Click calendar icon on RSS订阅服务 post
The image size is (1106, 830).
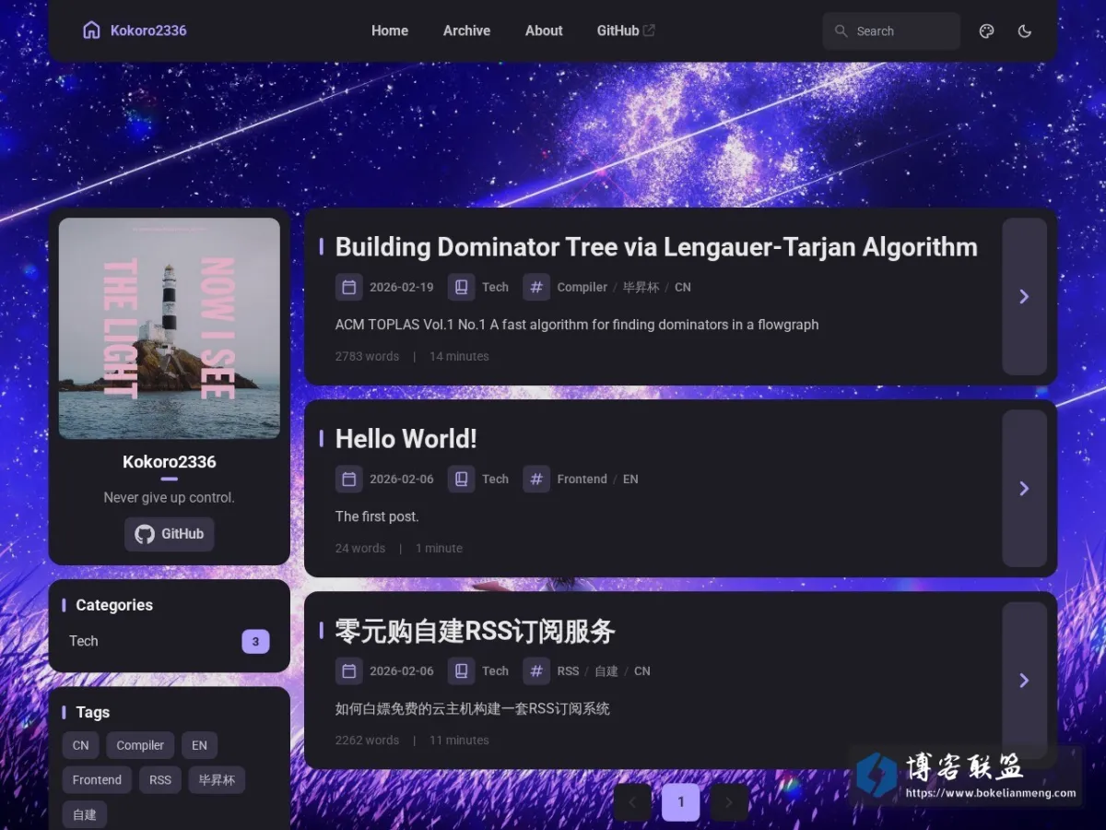[x=349, y=670]
